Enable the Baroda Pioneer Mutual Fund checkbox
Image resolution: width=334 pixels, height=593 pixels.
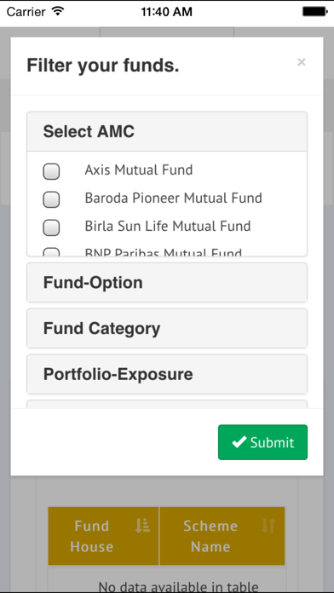click(51, 199)
